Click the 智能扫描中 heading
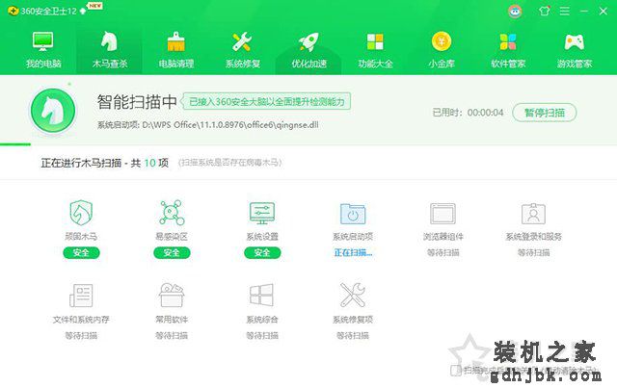This screenshot has width=617, height=388. 137,102
